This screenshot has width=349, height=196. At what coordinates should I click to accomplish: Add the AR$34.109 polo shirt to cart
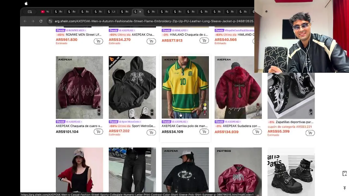(204, 132)
